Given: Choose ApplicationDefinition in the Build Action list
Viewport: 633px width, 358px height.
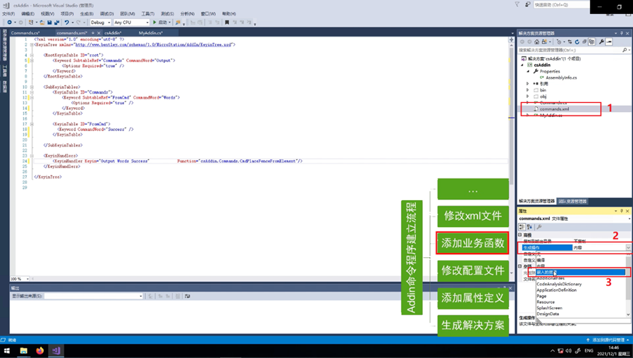Looking at the screenshot, I should coord(556,290).
